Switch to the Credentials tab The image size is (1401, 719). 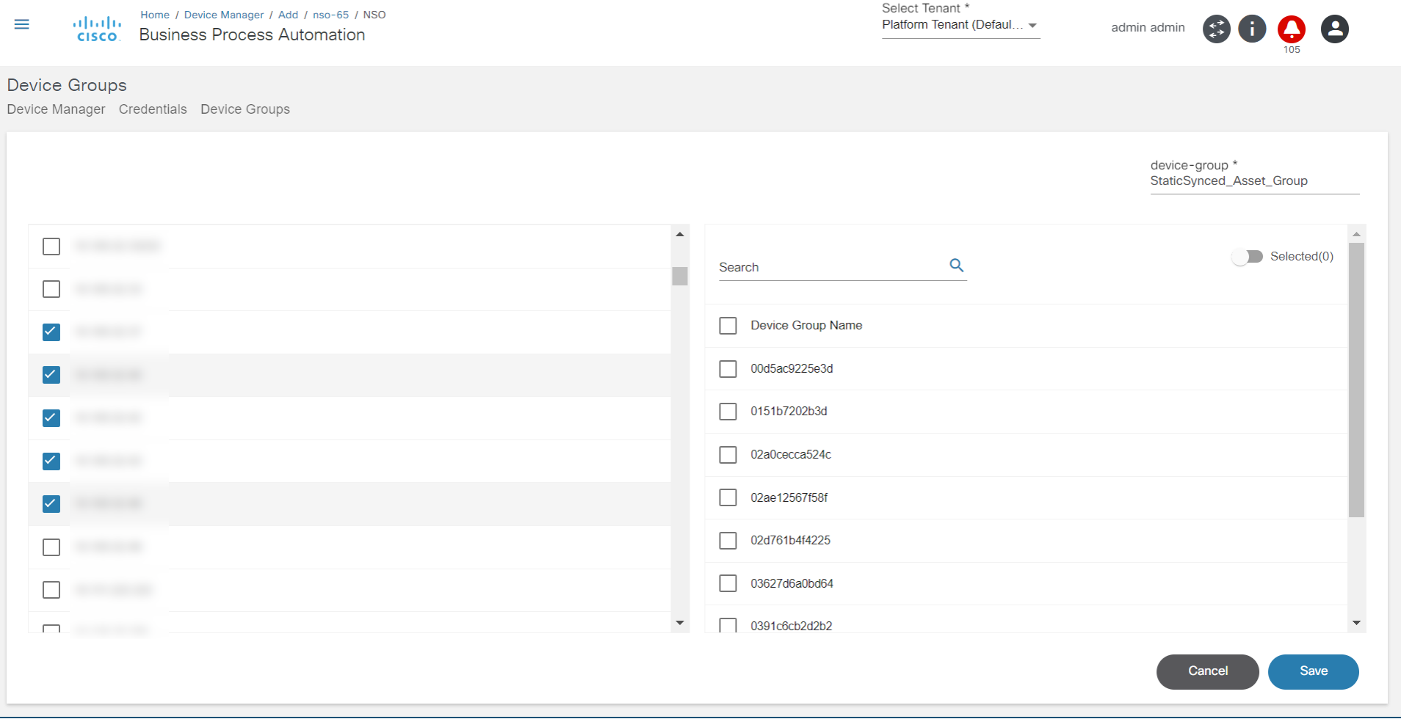pyautogui.click(x=153, y=109)
